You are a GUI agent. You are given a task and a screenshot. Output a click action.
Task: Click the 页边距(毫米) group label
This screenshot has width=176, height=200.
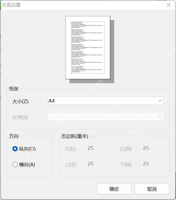[x=75, y=136]
